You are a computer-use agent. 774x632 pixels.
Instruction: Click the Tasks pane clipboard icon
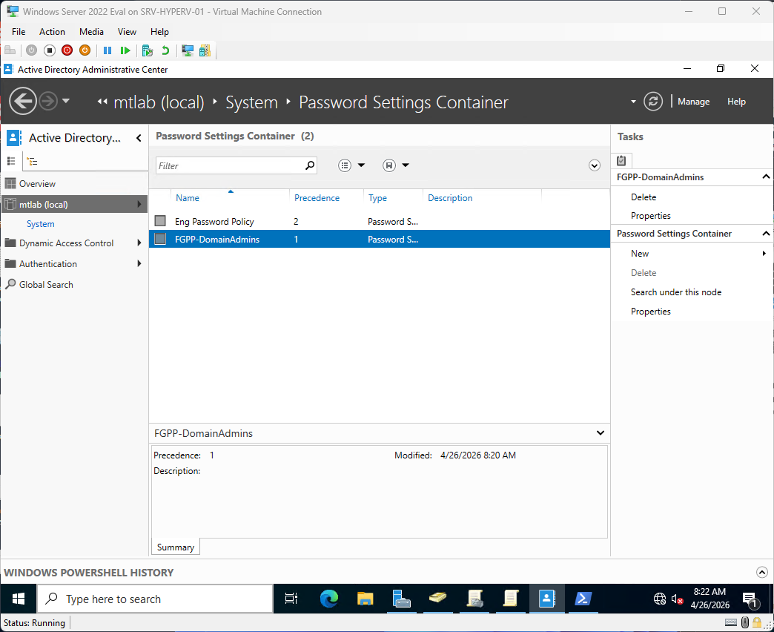coord(621,160)
